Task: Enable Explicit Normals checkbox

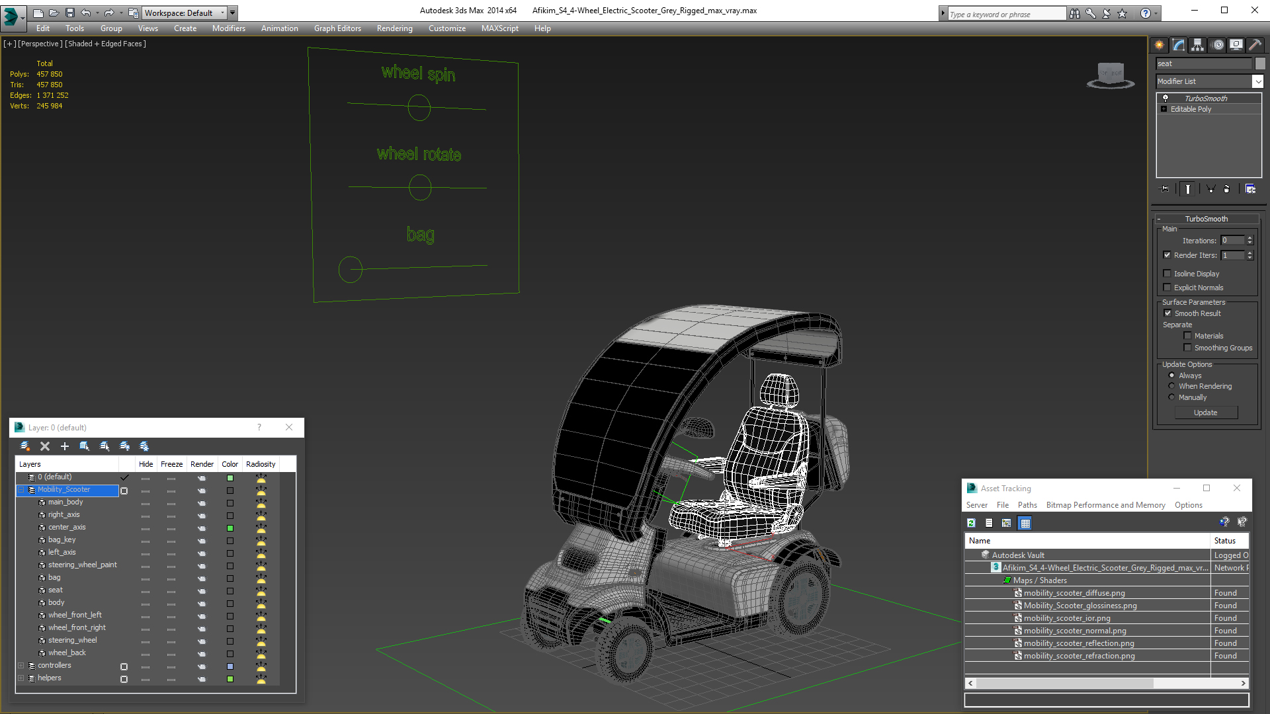Action: (1167, 288)
